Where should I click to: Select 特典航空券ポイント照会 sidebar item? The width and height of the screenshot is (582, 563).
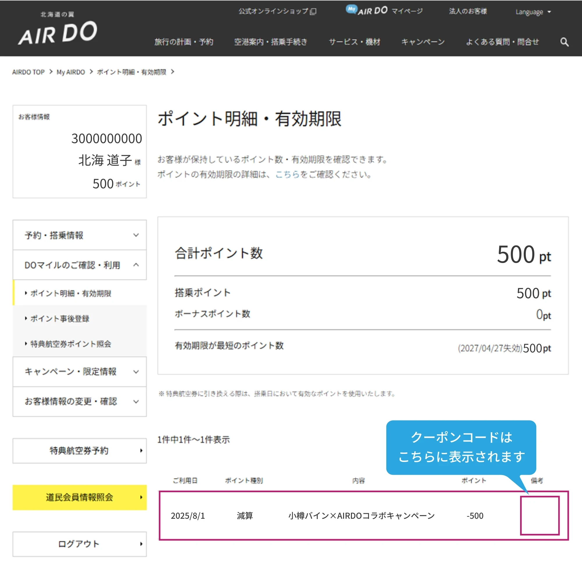(x=71, y=344)
